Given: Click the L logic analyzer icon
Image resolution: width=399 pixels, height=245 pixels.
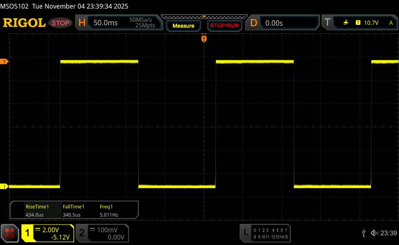Looking at the screenshot, I should click(x=245, y=233).
